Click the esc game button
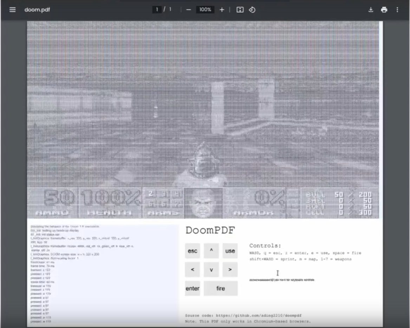 (193, 251)
